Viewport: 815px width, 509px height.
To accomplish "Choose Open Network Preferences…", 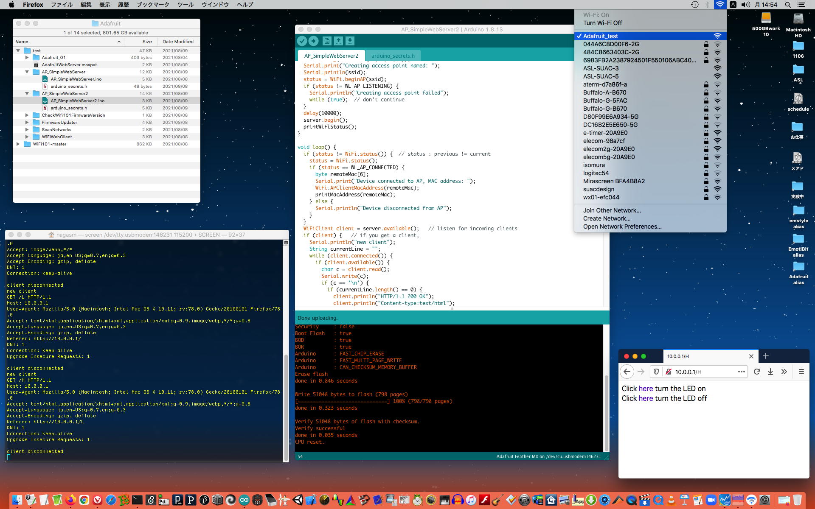I will pyautogui.click(x=622, y=227).
